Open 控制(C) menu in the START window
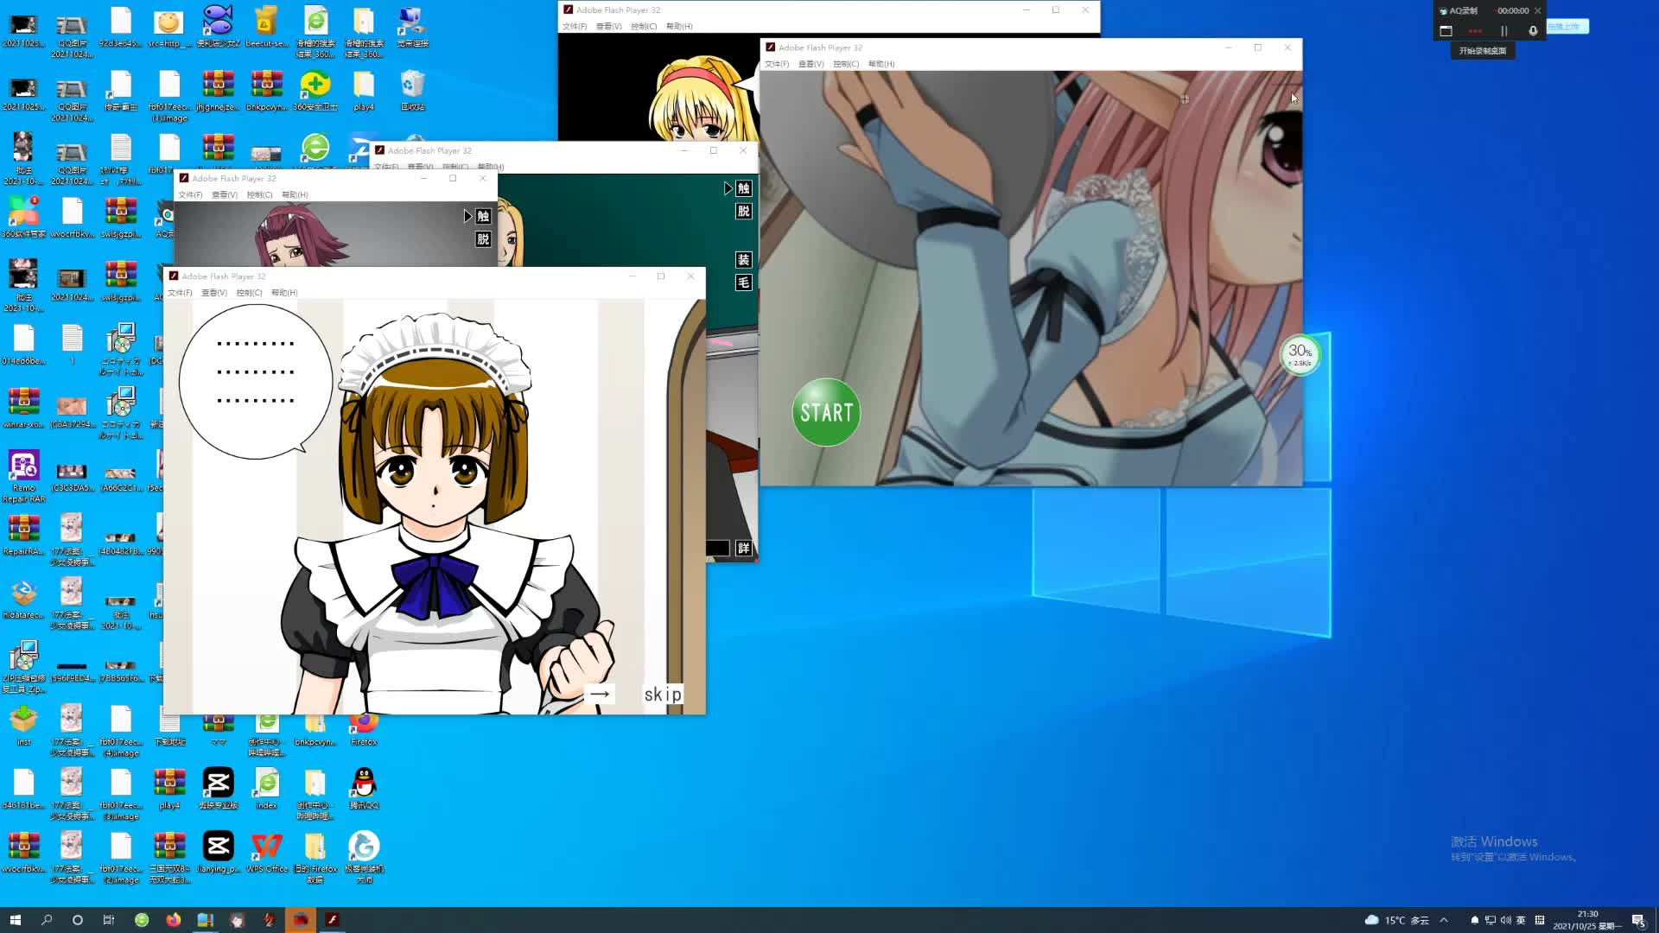The height and width of the screenshot is (933, 1659). click(846, 64)
